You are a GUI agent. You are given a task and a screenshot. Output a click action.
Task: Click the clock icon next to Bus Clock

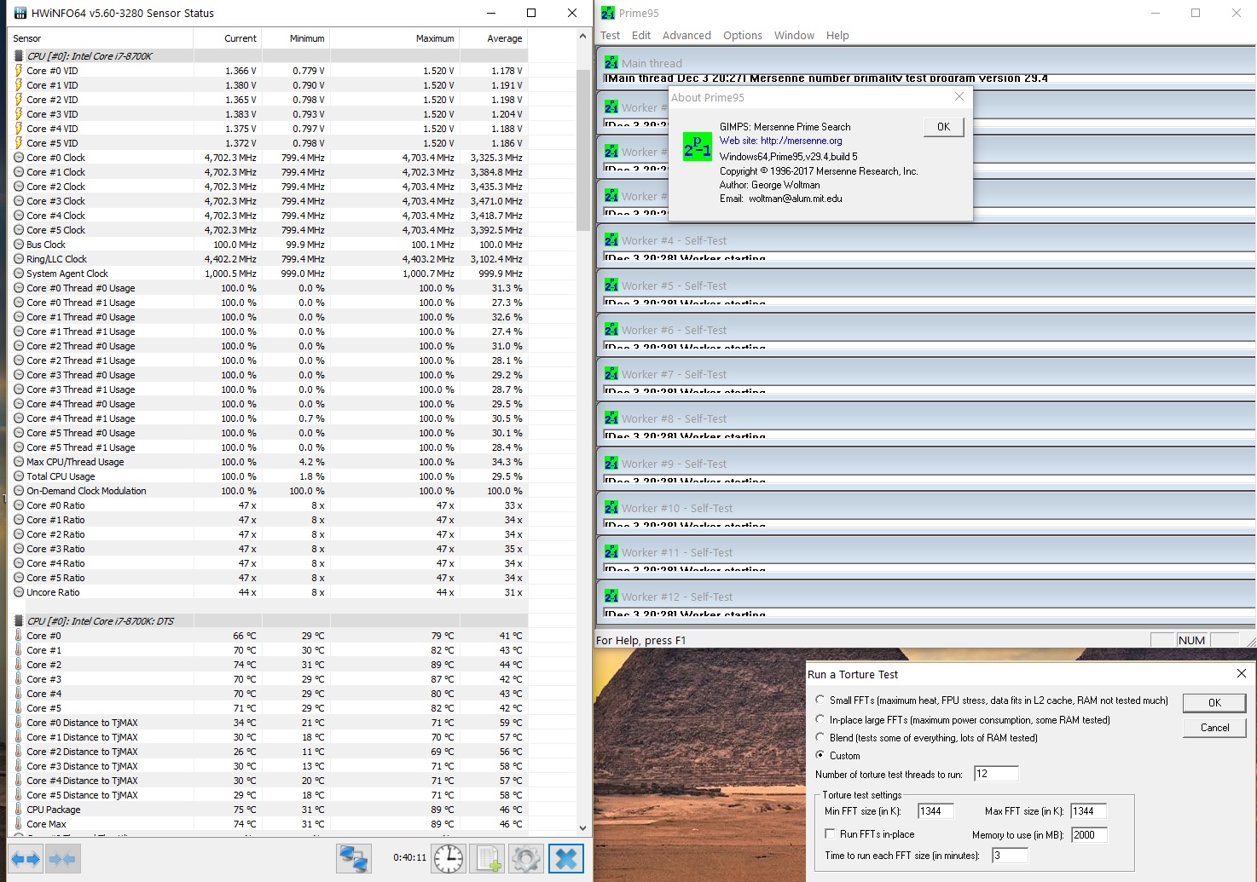tap(19, 245)
